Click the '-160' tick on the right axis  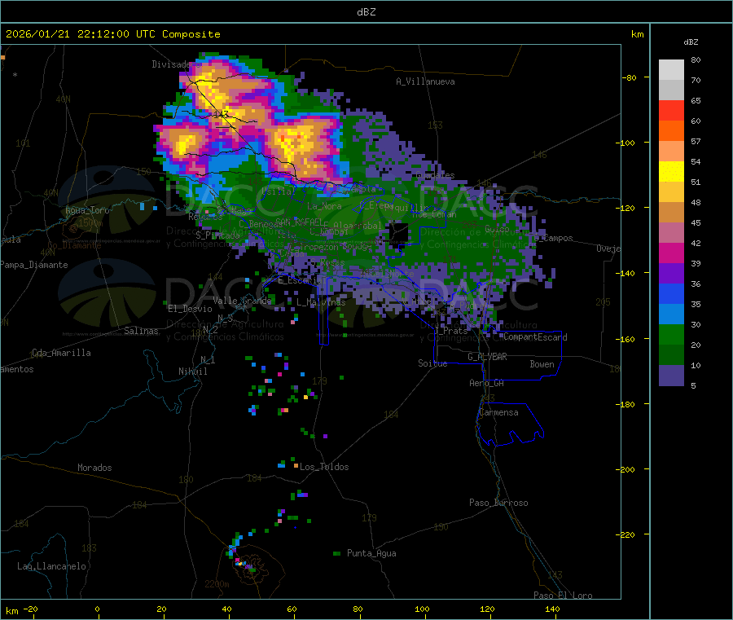click(x=625, y=339)
